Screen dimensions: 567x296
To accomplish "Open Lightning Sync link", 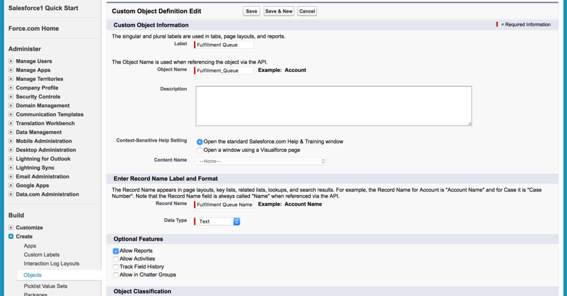I will point(35,167).
